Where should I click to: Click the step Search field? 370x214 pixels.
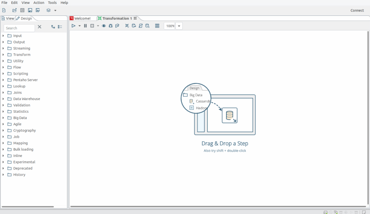click(x=19, y=28)
